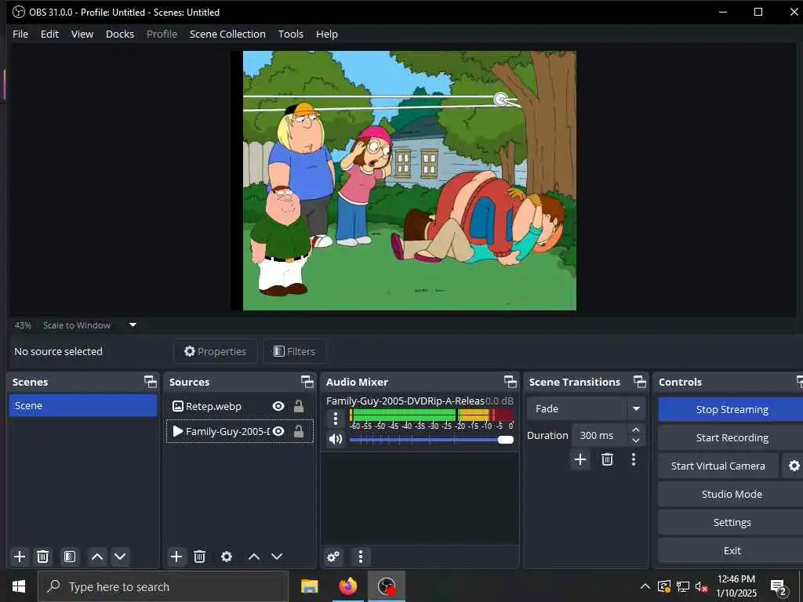The width and height of the screenshot is (803, 602).
Task: Mute the Family-Guy audio speaker icon
Action: [336, 439]
